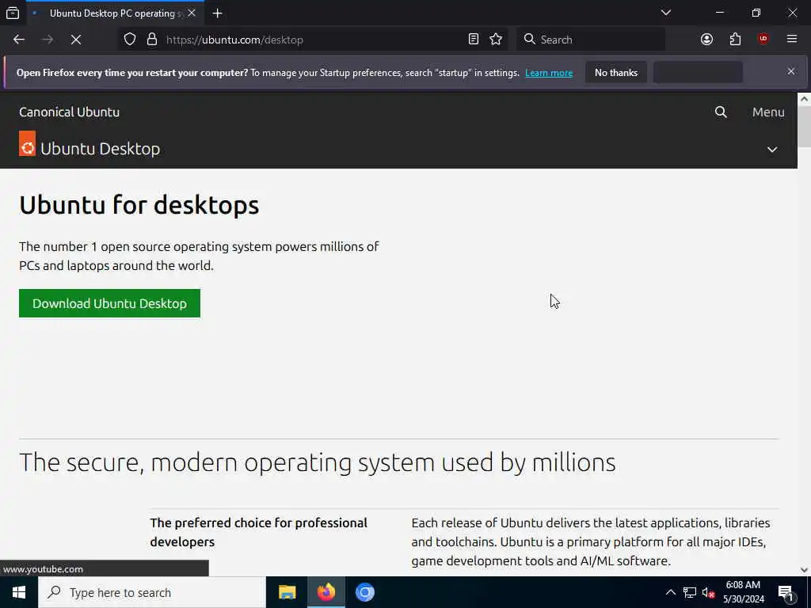The image size is (811, 608).
Task: Open the Windows Start menu
Action: pos(19,592)
